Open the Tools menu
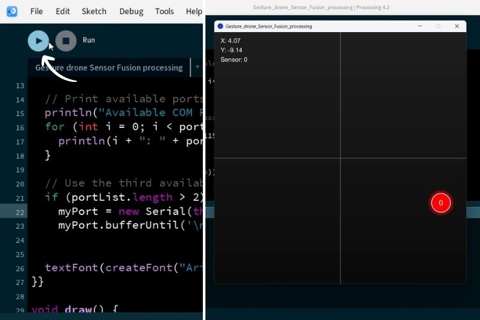The image size is (480, 320). click(x=164, y=12)
